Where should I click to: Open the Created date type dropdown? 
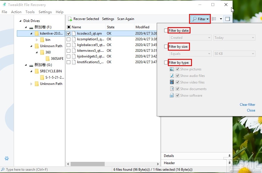point(190,38)
